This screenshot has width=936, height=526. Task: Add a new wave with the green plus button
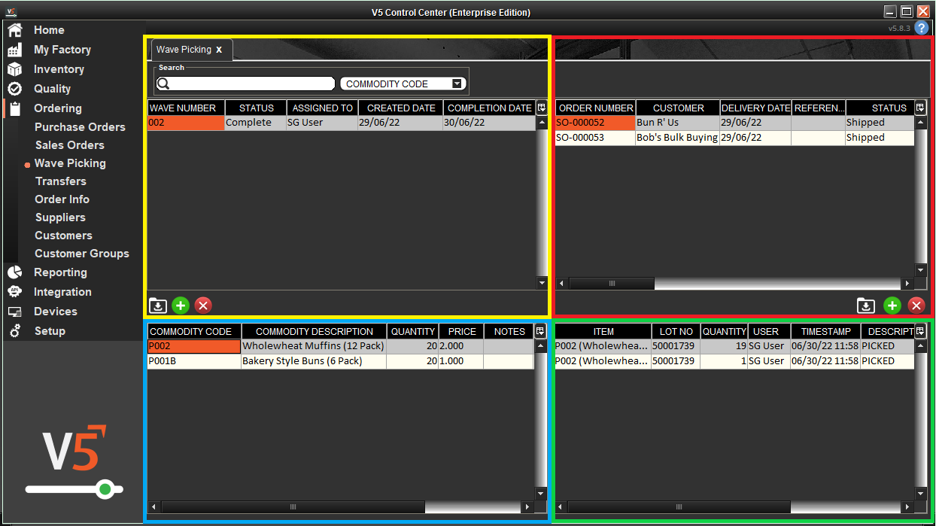point(180,306)
